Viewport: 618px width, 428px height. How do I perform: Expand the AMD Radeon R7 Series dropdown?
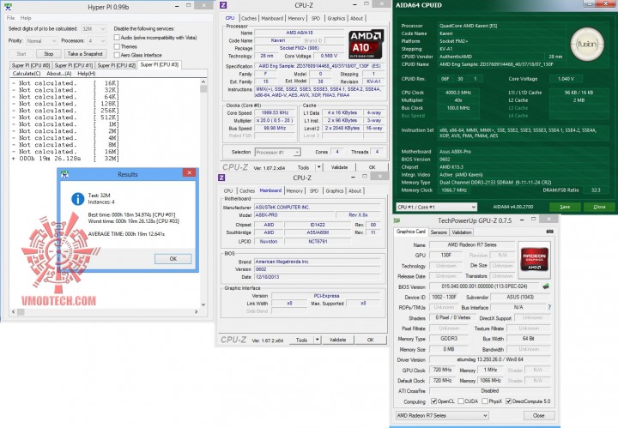click(x=442, y=415)
